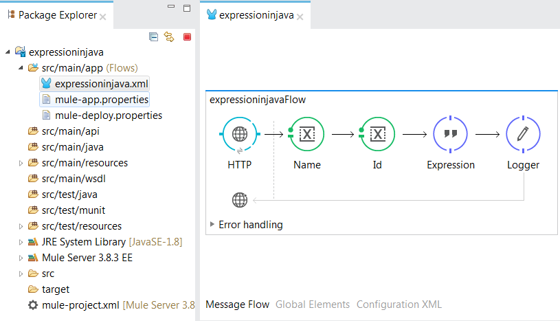The image size is (560, 321).
Task: Collapse the src/main/app folder
Action: coord(21,68)
